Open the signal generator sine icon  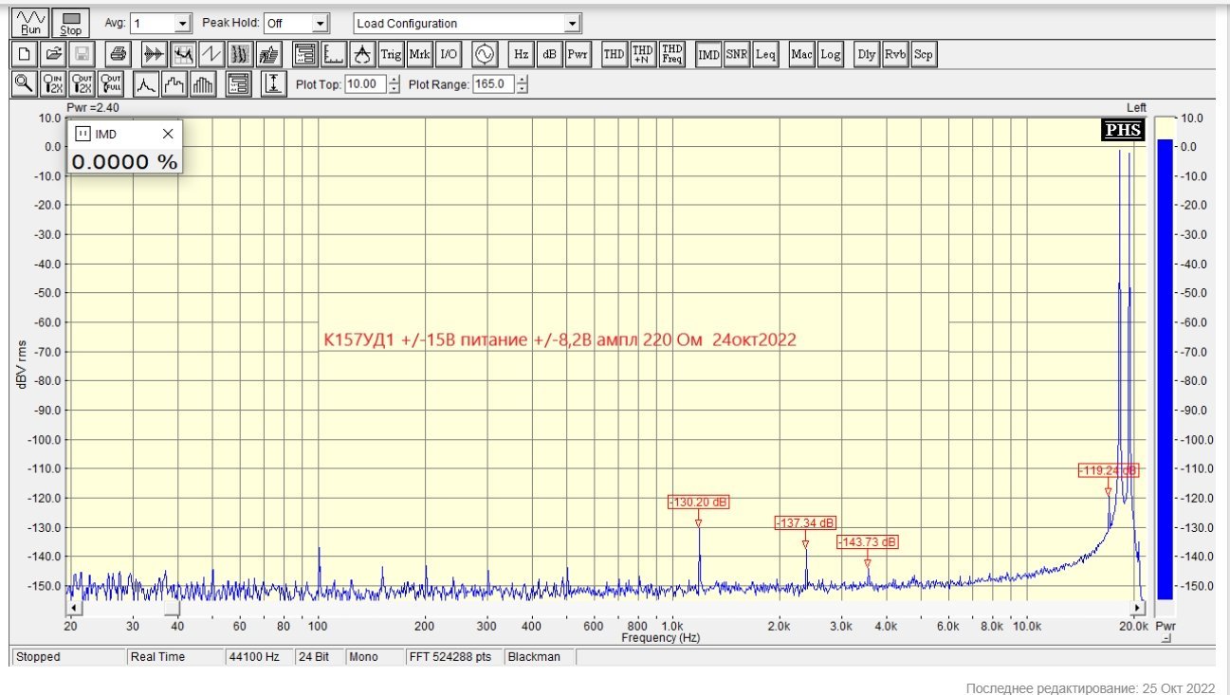click(x=485, y=54)
